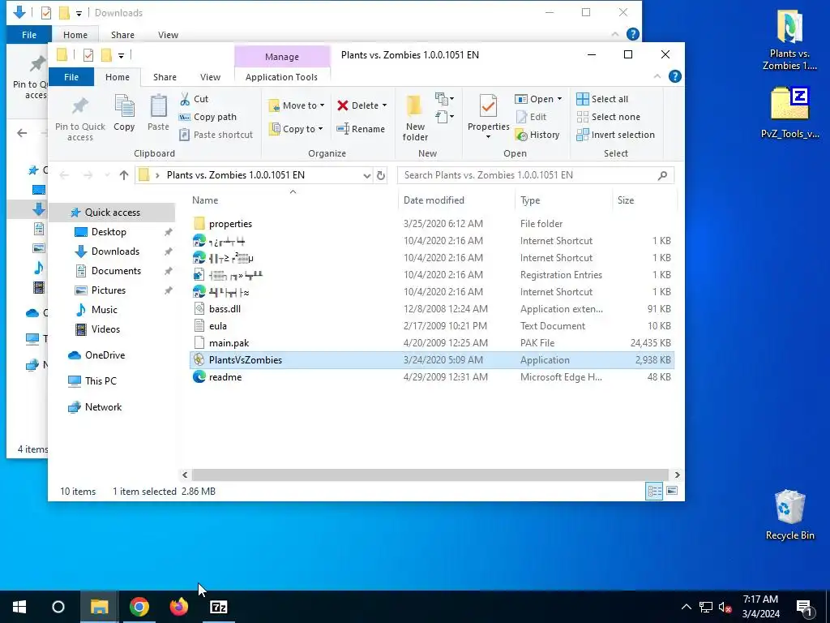Open the Easy access dropdown icon

point(444,117)
